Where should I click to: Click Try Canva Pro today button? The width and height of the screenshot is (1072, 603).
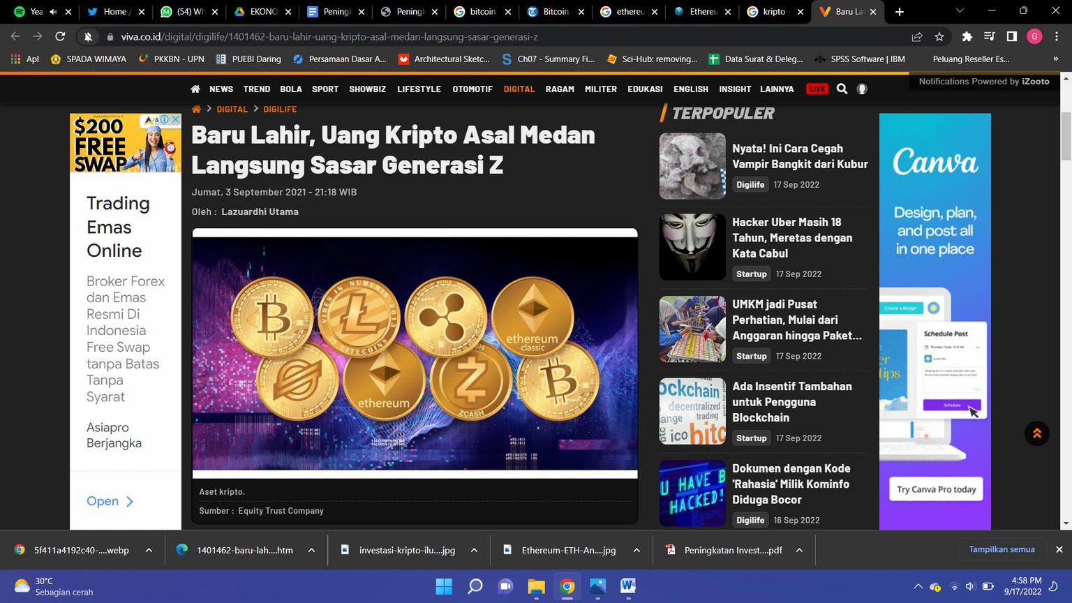point(936,489)
